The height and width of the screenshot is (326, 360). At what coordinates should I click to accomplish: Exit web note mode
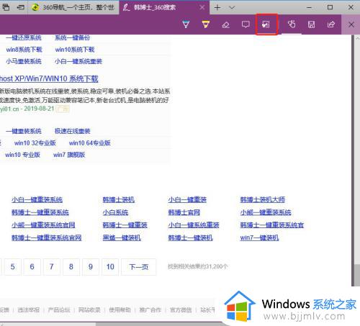(x=351, y=24)
